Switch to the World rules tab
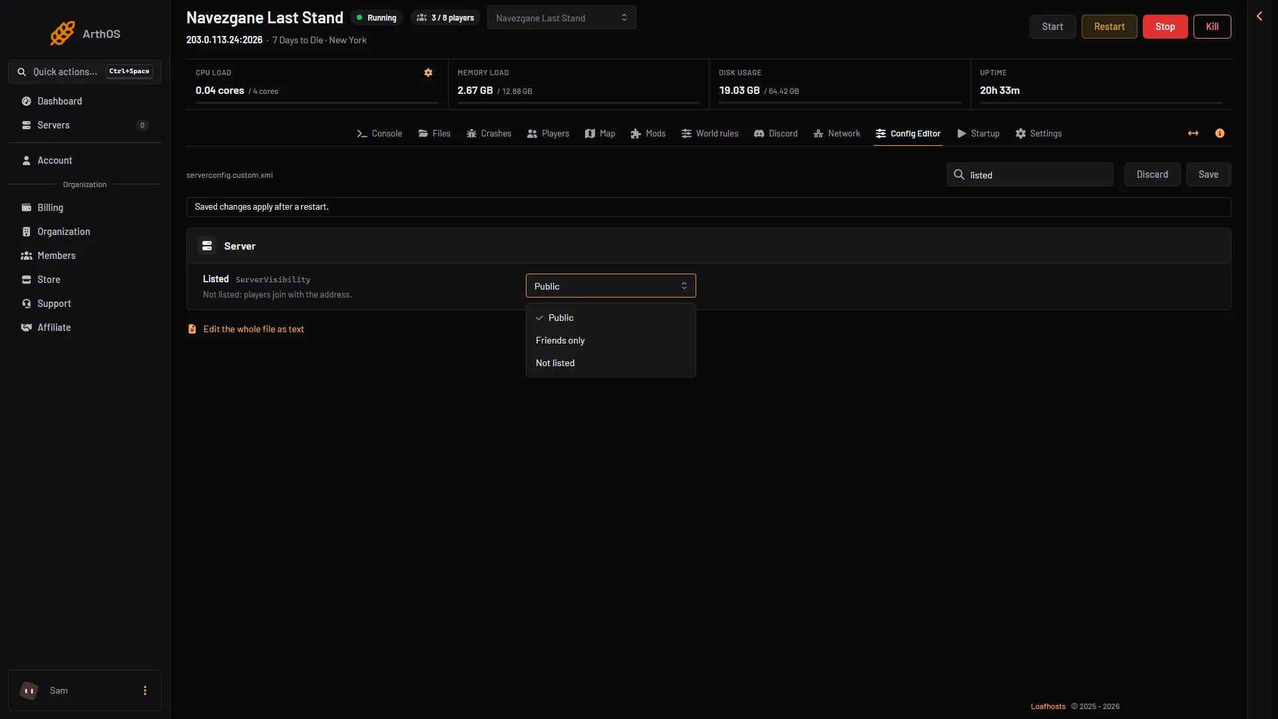Viewport: 1278px width, 719px height. tap(710, 133)
